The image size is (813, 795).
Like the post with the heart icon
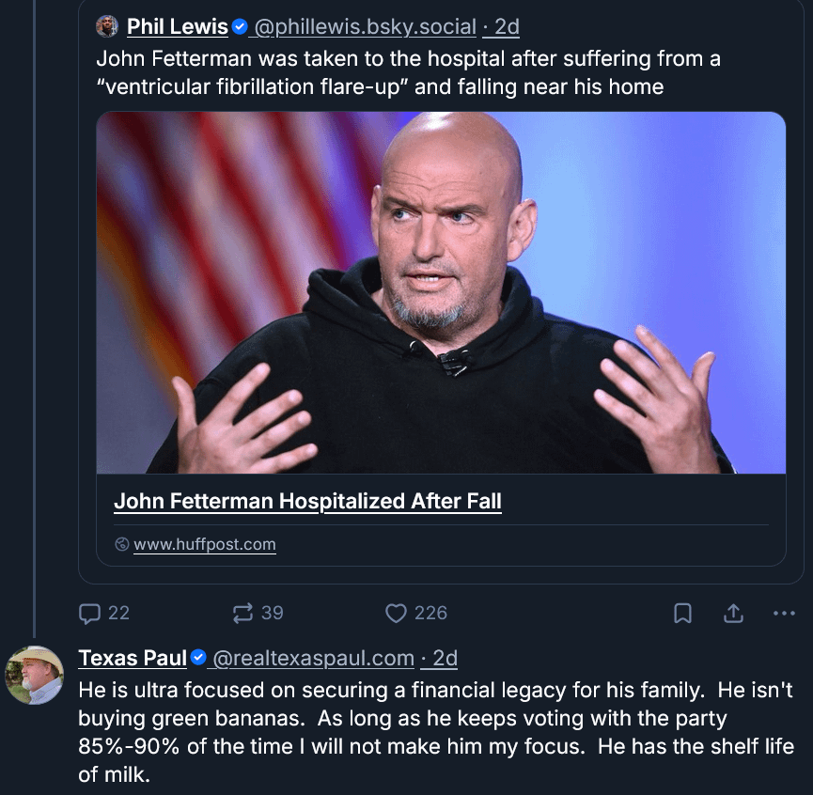tap(396, 613)
